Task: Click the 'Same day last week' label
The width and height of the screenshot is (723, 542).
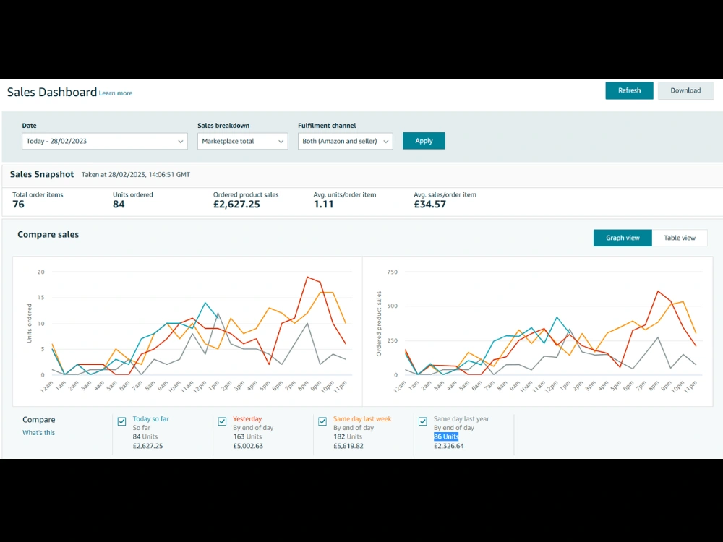Action: click(362, 419)
